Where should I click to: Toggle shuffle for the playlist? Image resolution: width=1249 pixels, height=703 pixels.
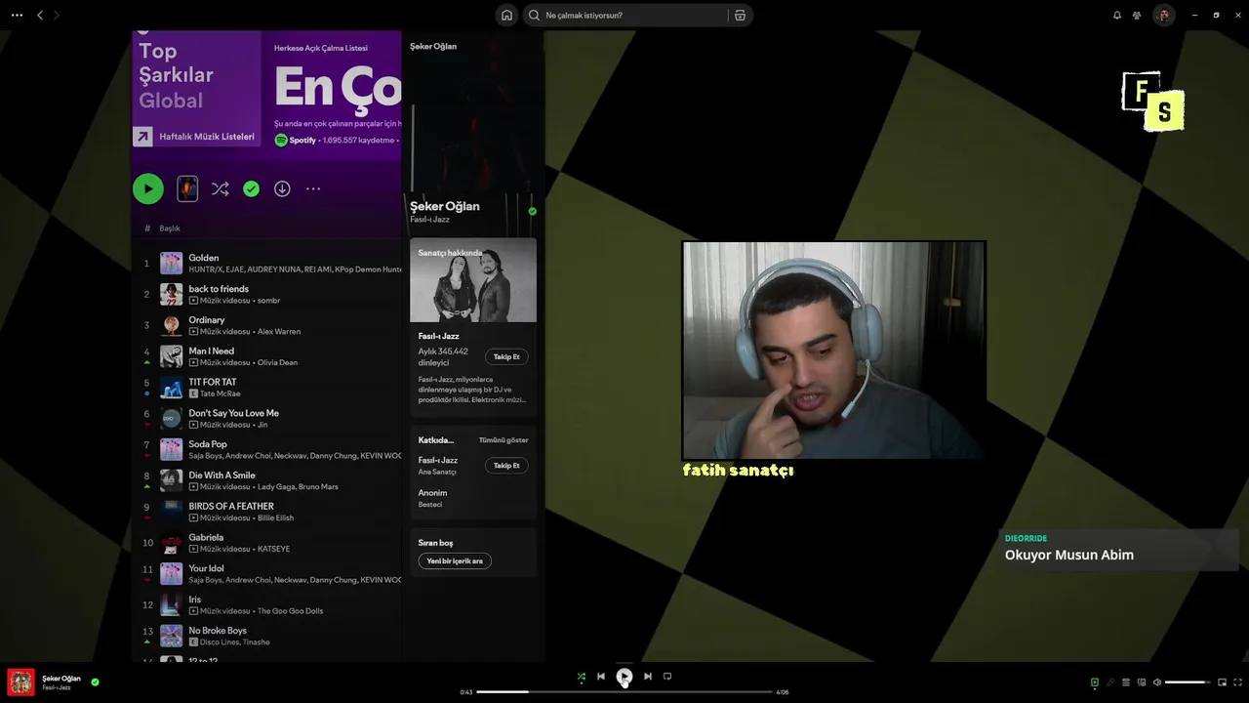pyautogui.click(x=221, y=188)
